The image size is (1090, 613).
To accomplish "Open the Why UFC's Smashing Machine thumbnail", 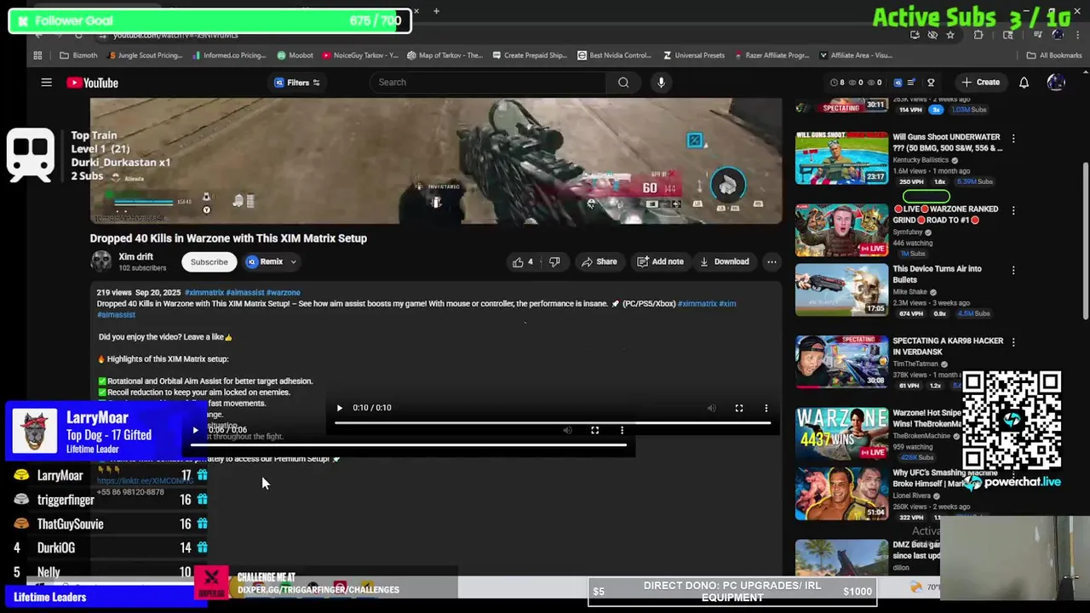I will [x=841, y=494].
